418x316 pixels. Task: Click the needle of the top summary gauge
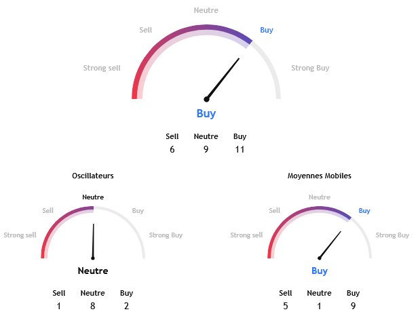(223, 79)
